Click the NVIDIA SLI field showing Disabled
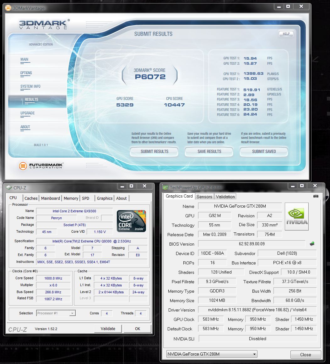This screenshot has height=364, width=330. [257, 339]
